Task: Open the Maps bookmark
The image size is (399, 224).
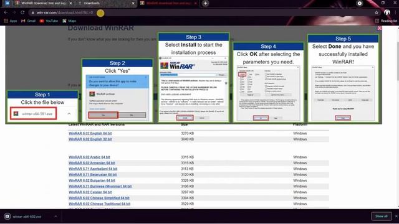Action: tap(69, 21)
